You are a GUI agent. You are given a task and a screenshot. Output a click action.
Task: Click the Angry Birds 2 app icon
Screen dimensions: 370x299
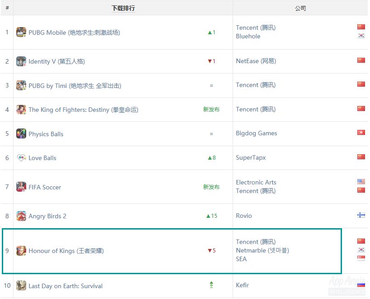[21, 216]
